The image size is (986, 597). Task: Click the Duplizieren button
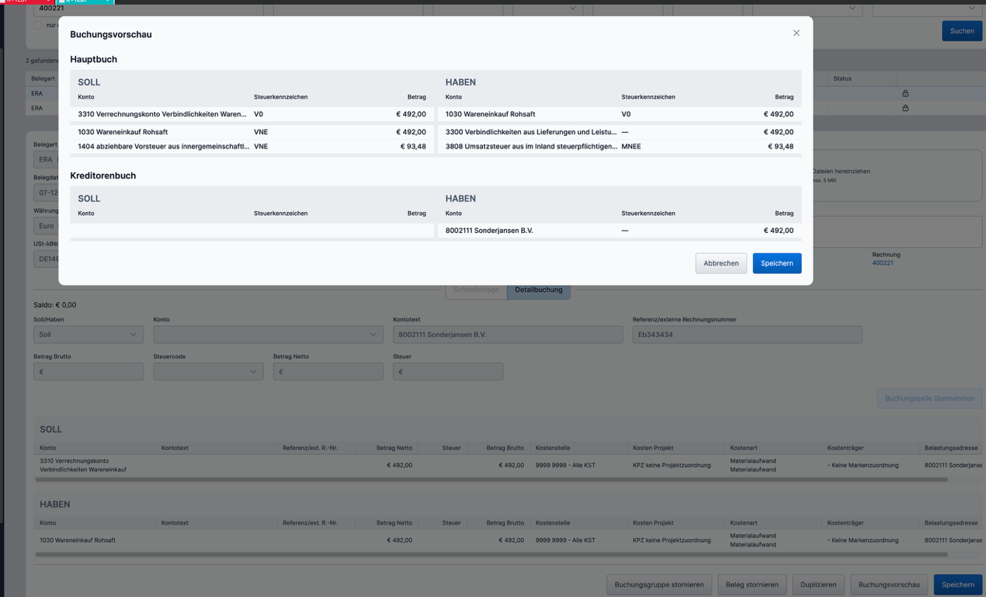(x=818, y=585)
